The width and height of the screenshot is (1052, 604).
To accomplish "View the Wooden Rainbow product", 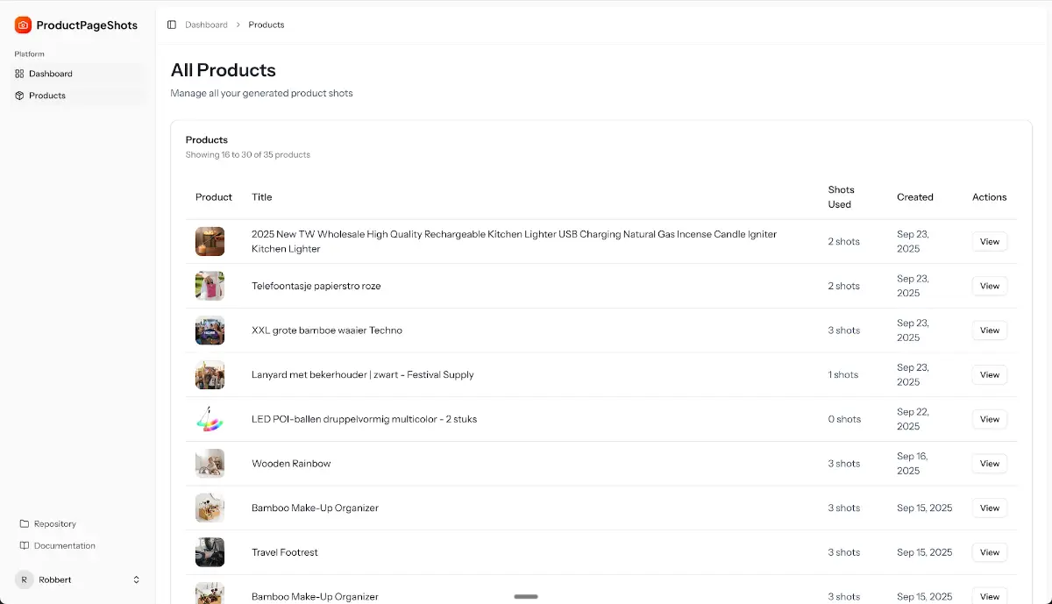I will tap(989, 464).
